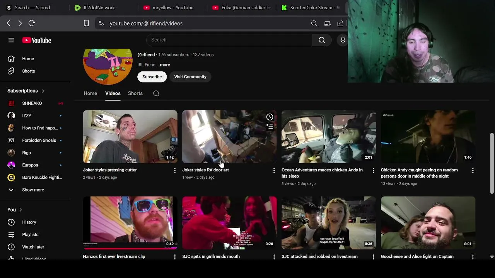Bookmark this page with the bookmark icon
Screen dimensions: 495x278
(86, 23)
